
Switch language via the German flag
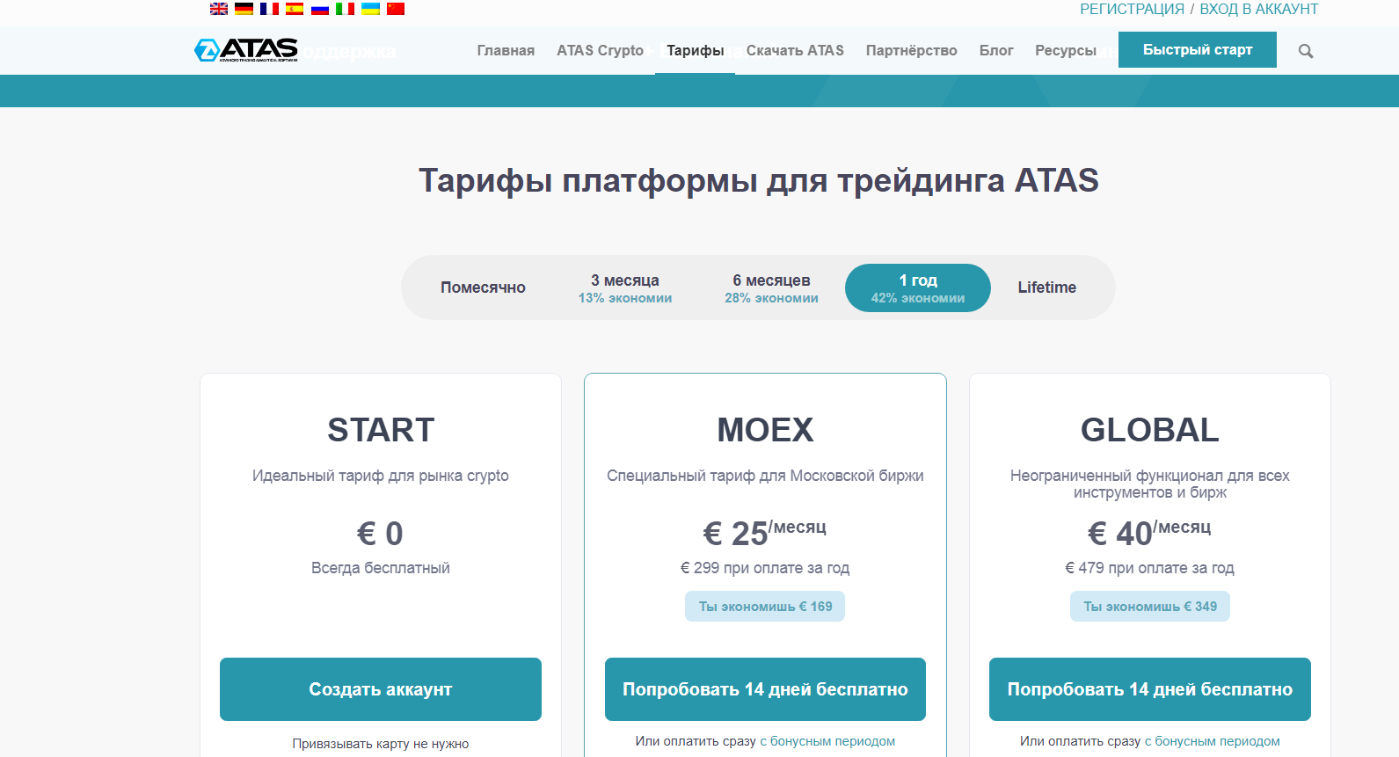click(x=244, y=9)
